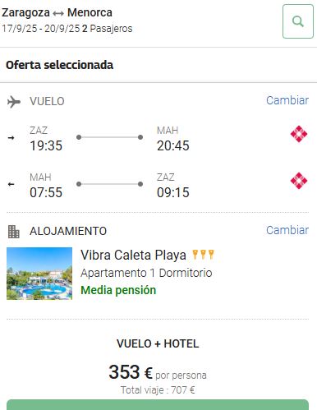Click the Media pensión board type
Viewport: 317px width, 410px height.
click(x=118, y=290)
